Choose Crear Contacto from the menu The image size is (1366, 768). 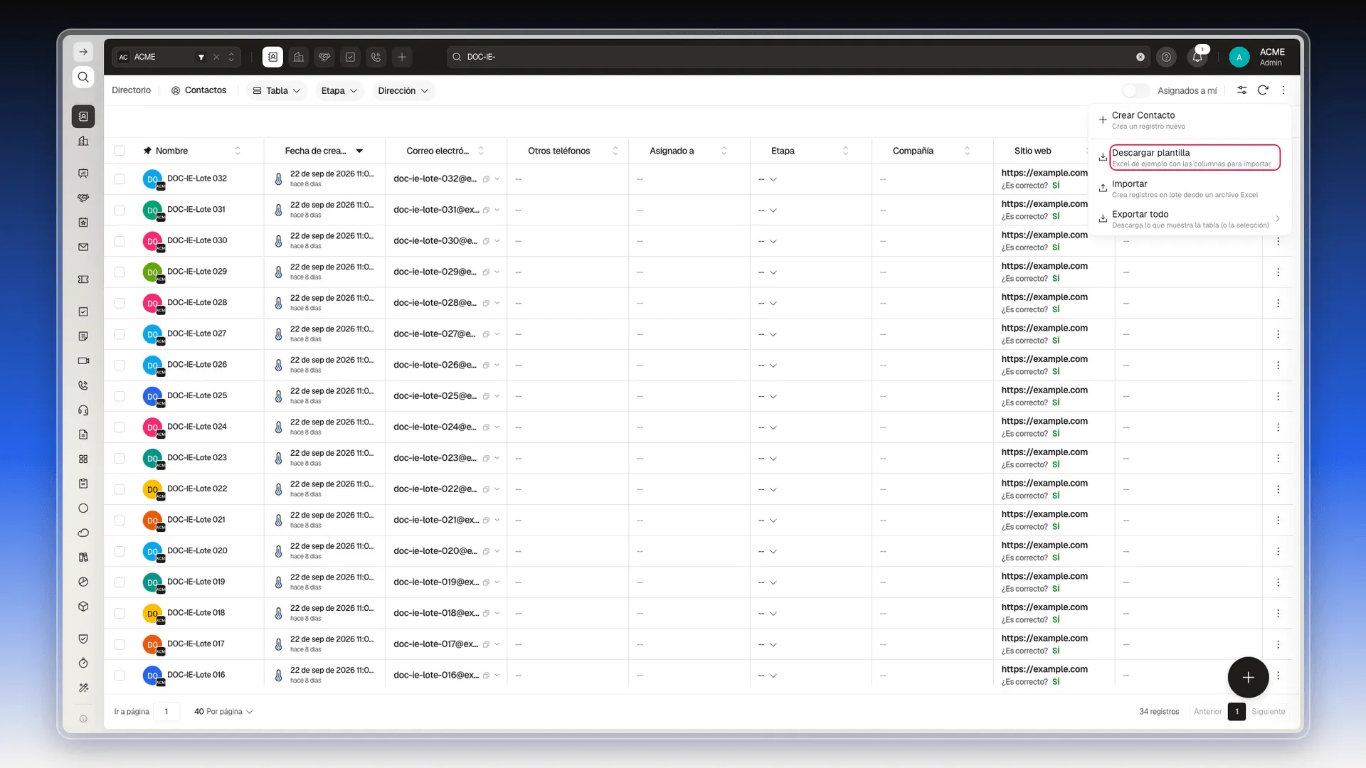pyautogui.click(x=1190, y=120)
